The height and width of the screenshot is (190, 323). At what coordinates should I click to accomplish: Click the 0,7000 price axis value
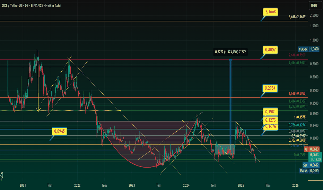click(x=314, y=64)
